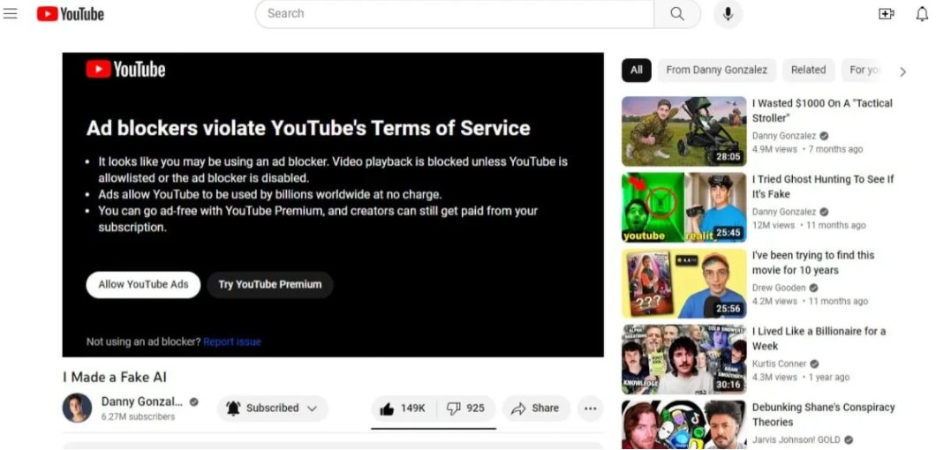The image size is (936, 450).
Task: Click the '6.27M subscribers' text
Action: tap(138, 416)
